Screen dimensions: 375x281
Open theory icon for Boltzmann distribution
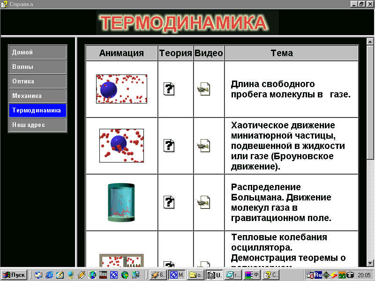tap(169, 202)
